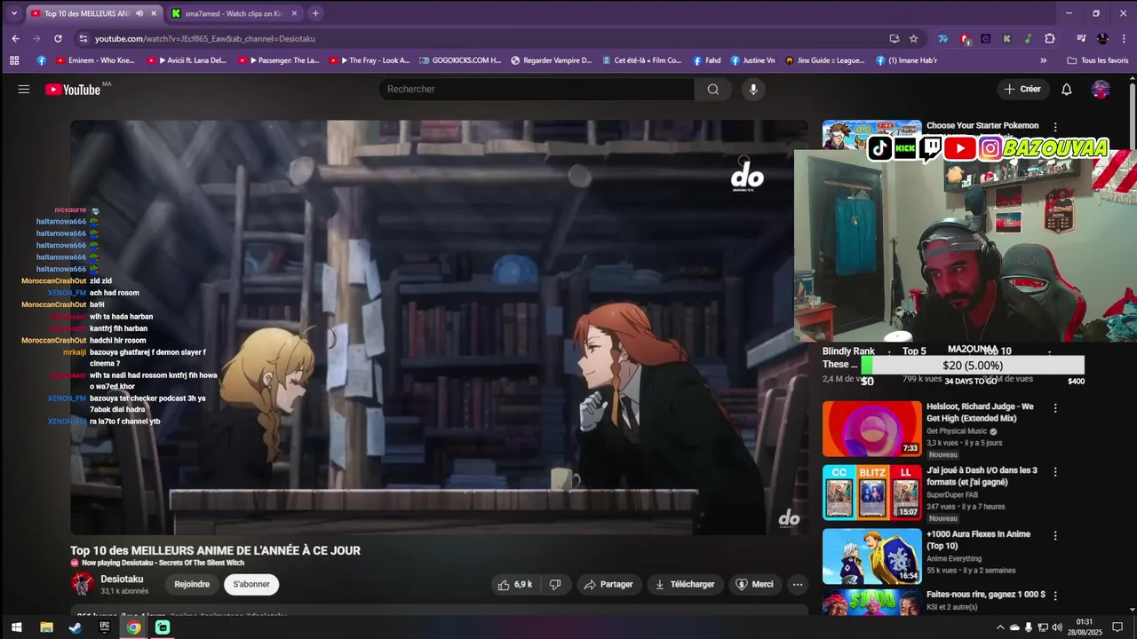Open the Desiotaku channel name link
Screen dimensions: 1137x639
tap(122, 579)
